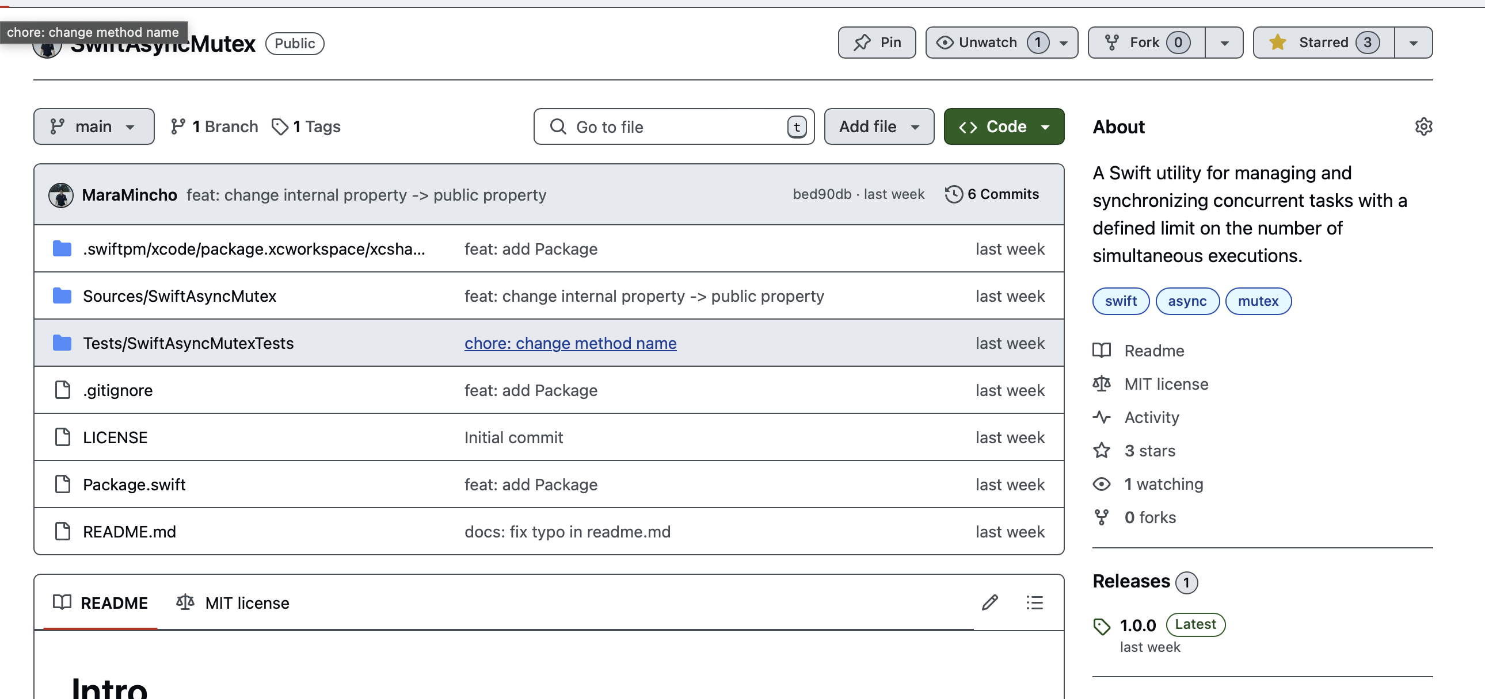
Task: Toggle the Starred button
Action: [x=1323, y=43]
